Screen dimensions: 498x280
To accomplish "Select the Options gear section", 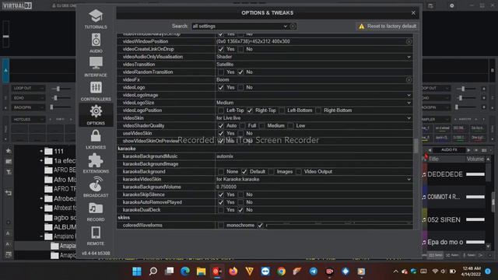I will (x=96, y=115).
